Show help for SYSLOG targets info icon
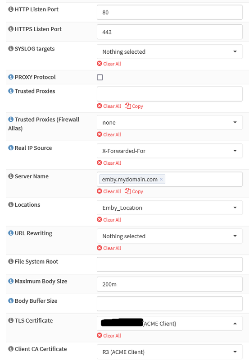 click(11, 49)
